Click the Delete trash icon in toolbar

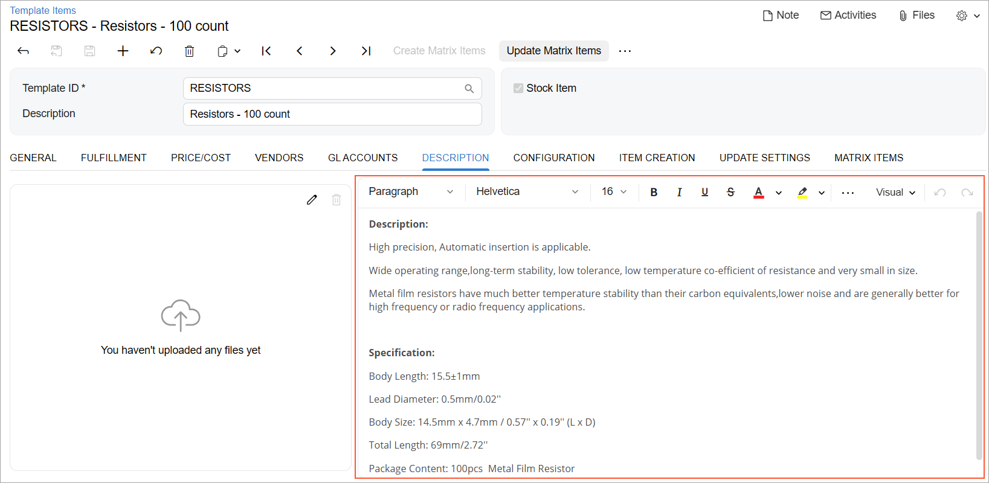(189, 51)
